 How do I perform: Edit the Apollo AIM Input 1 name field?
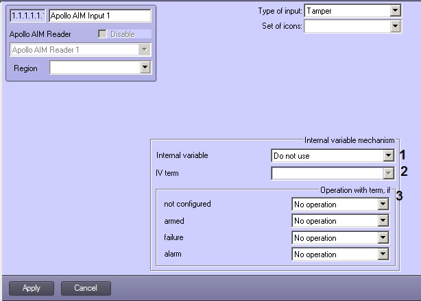(99, 15)
